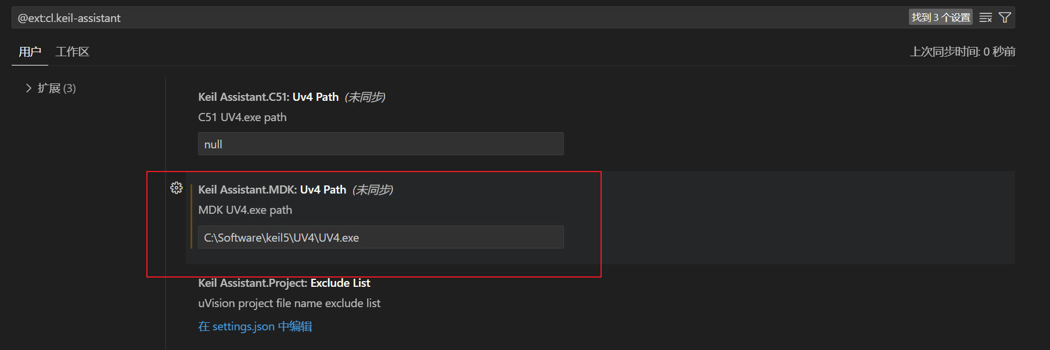Click the uVision project file name exclude list description

point(289,303)
